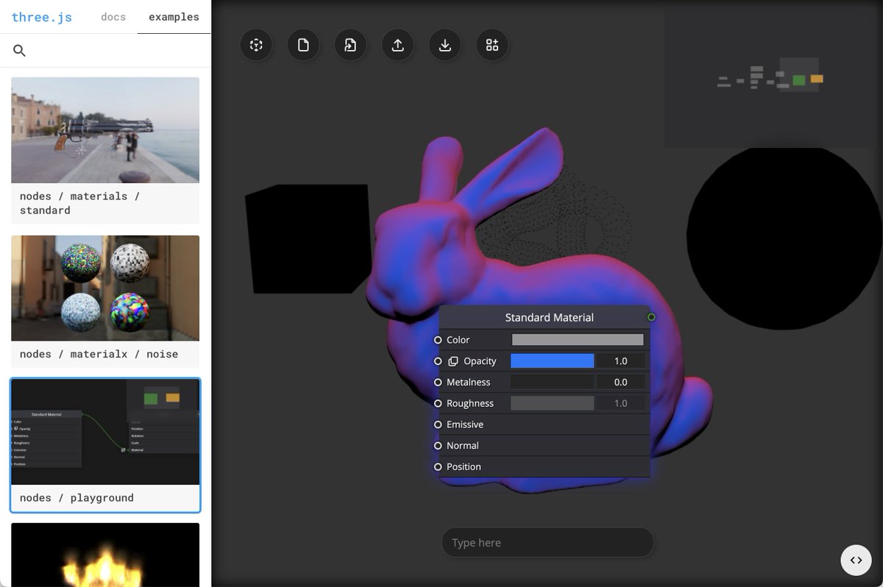Click the Position input socket
The image size is (883, 587).
click(x=438, y=467)
